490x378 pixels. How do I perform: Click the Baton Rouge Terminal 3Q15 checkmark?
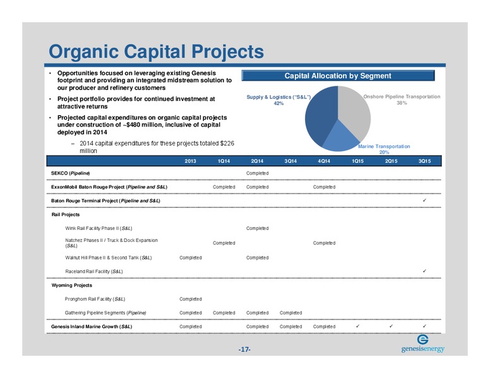[x=424, y=200]
